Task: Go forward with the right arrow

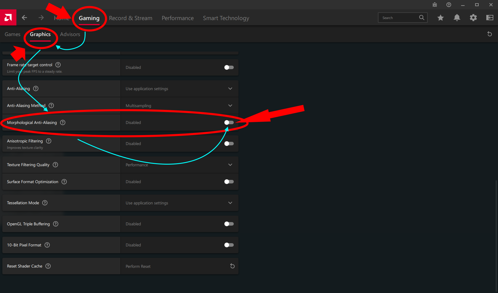Action: tap(41, 18)
